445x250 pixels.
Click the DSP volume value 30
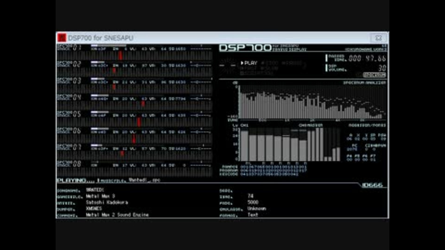382,68
